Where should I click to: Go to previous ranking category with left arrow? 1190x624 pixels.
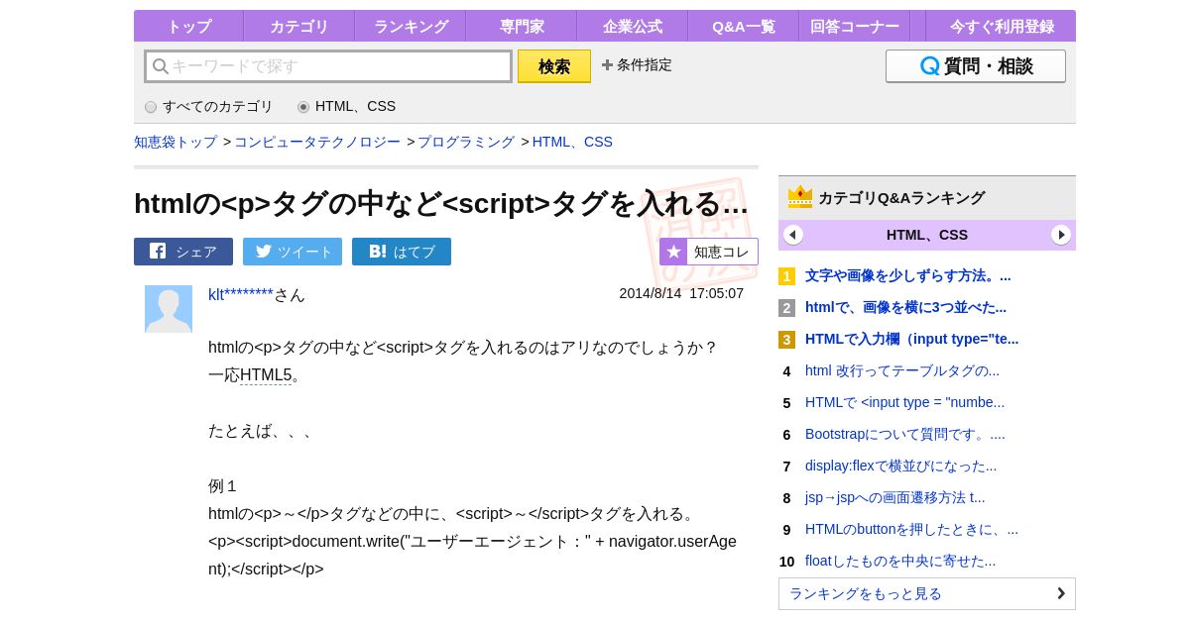(x=793, y=235)
